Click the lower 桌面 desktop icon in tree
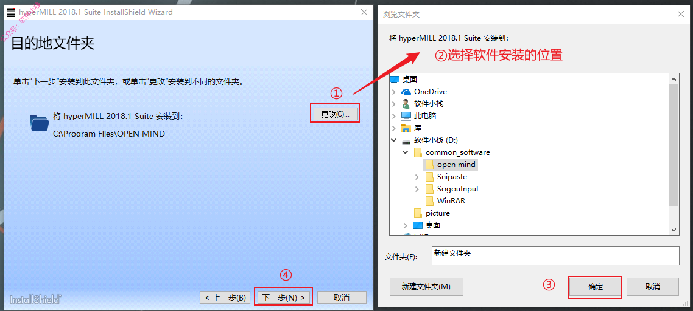Screen dimensions: 693x311 click(x=418, y=225)
